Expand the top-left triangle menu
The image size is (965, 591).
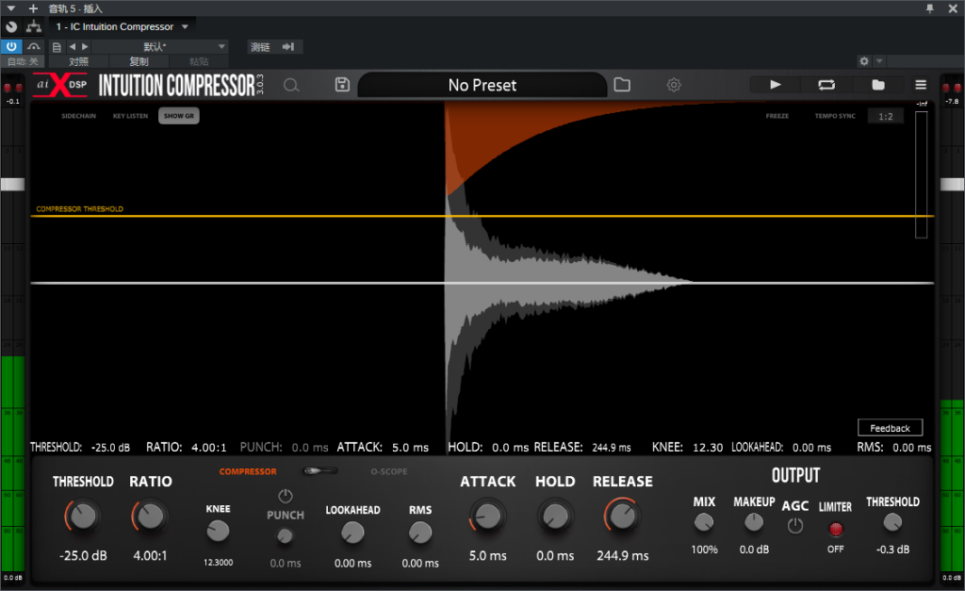(x=11, y=8)
